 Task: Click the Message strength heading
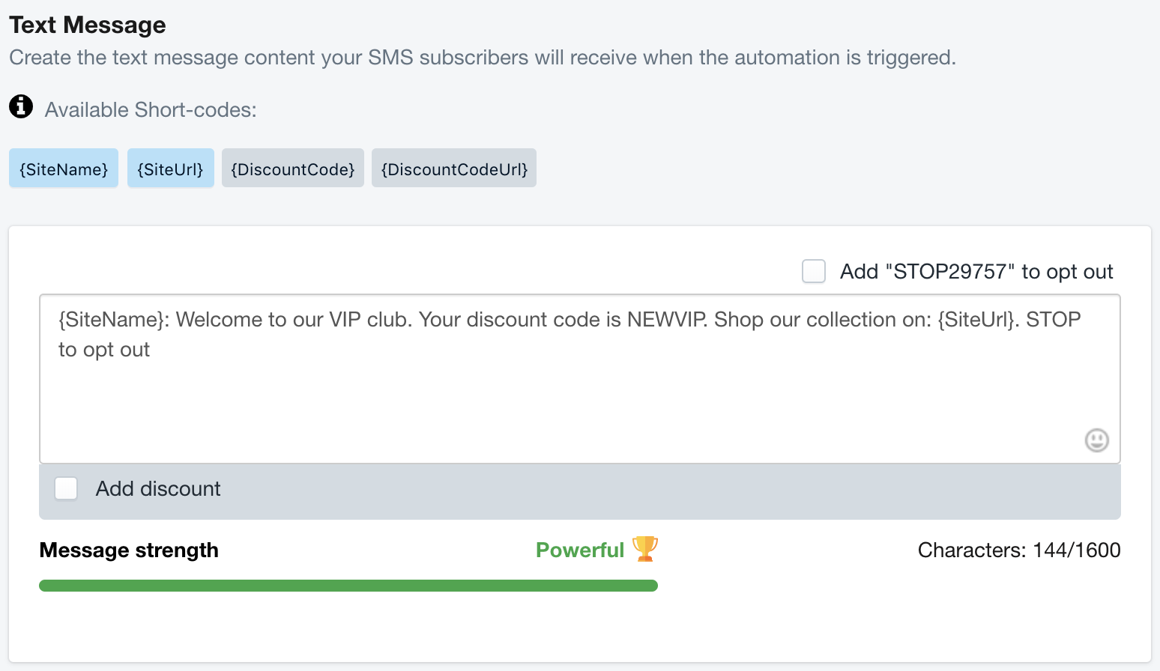click(x=129, y=550)
